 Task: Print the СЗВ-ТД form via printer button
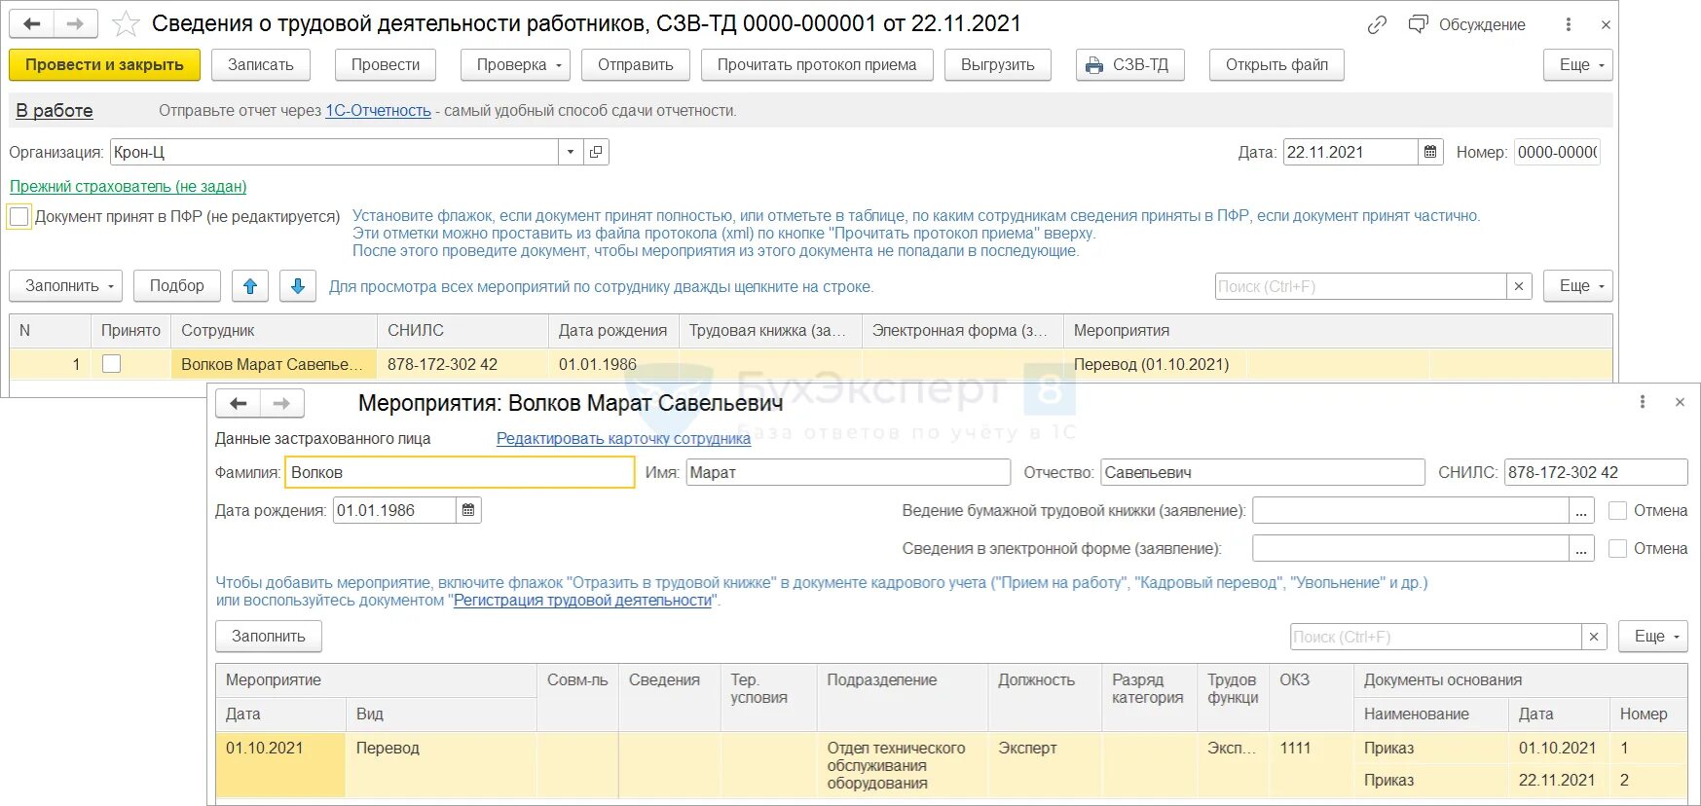pyautogui.click(x=1130, y=64)
